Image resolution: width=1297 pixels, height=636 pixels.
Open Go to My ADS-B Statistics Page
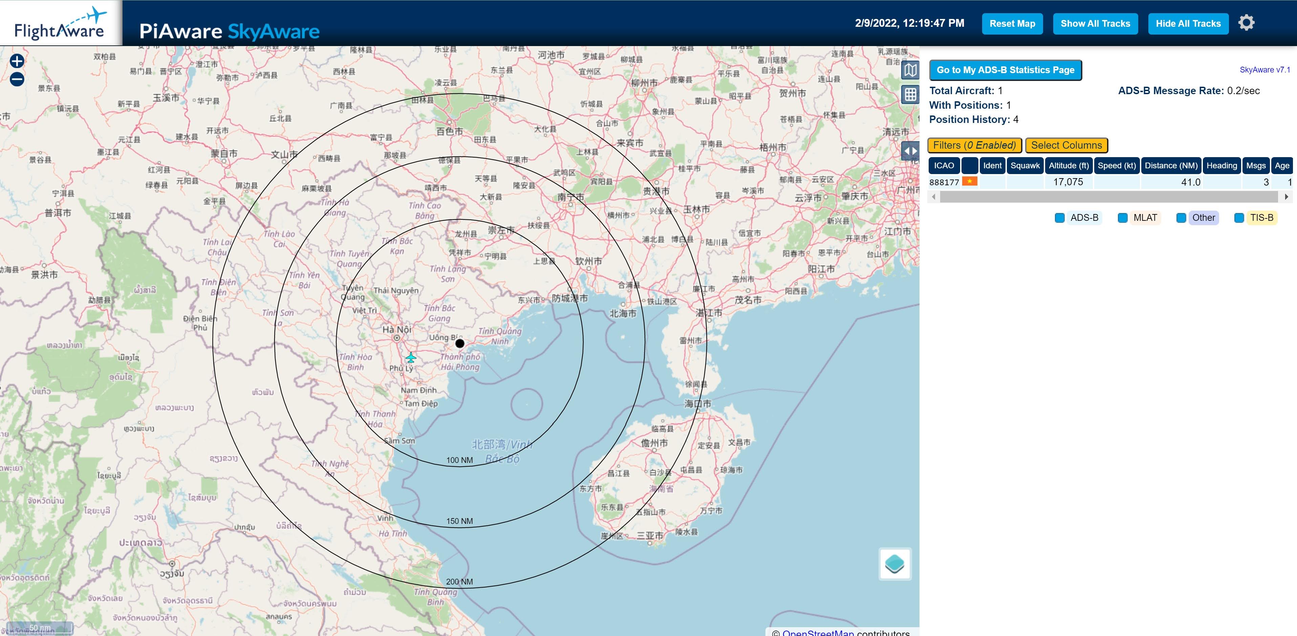coord(1005,70)
